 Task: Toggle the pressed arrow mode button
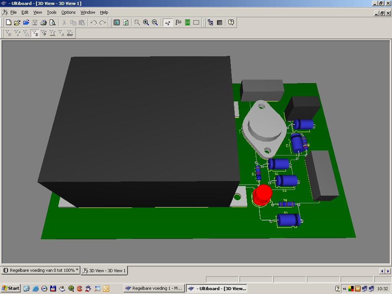(x=168, y=23)
